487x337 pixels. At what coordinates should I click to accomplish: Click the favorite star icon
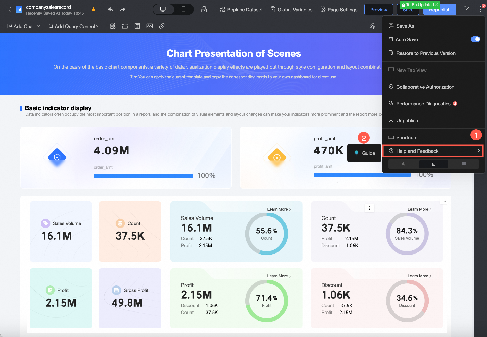click(94, 10)
